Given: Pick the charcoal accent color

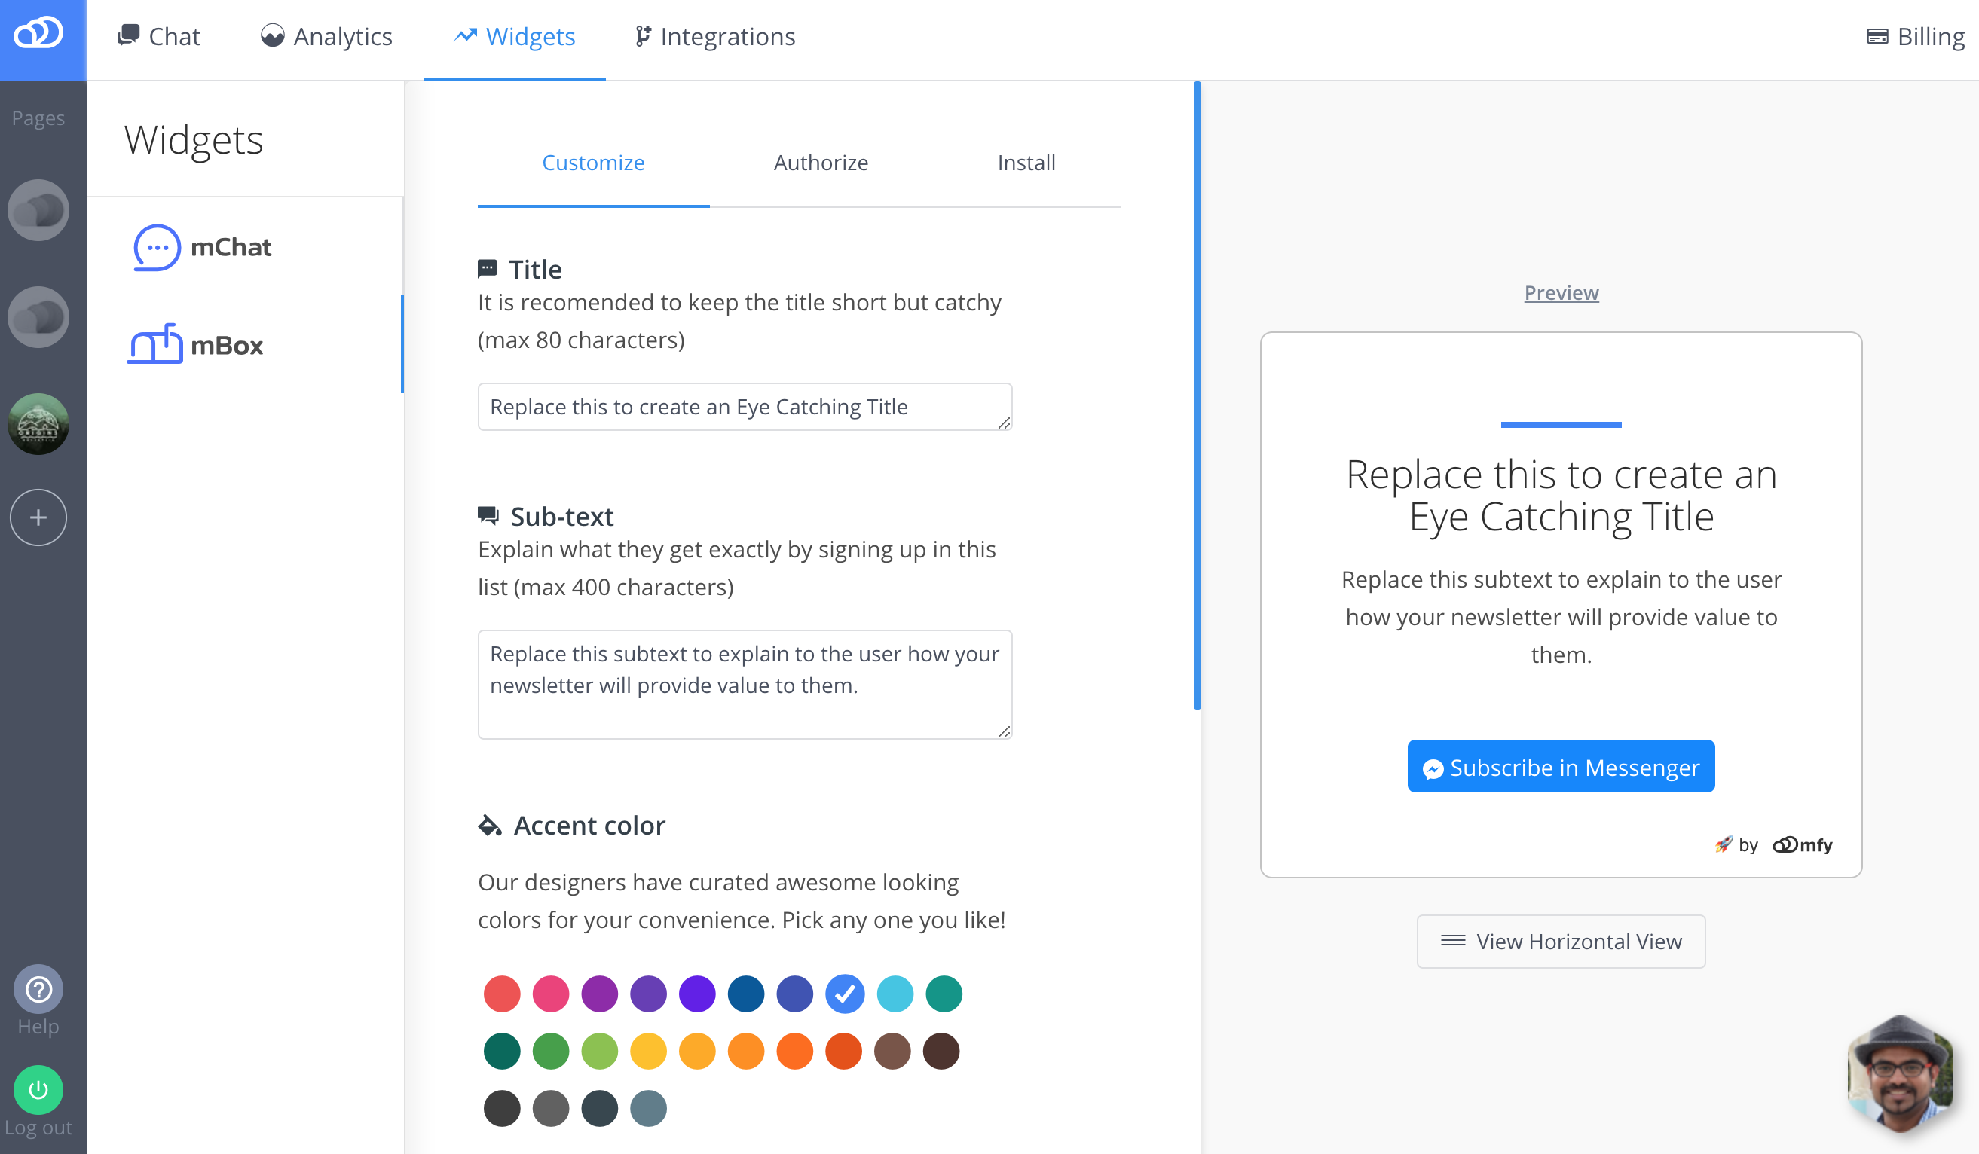Looking at the screenshot, I should (502, 1109).
